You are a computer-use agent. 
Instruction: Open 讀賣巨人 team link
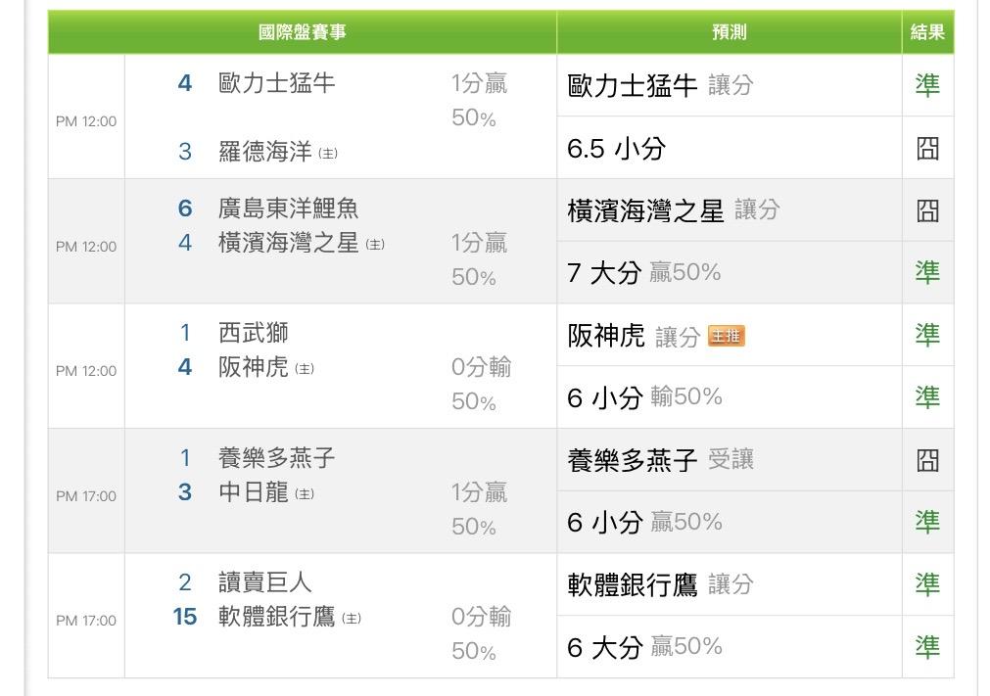(x=265, y=583)
